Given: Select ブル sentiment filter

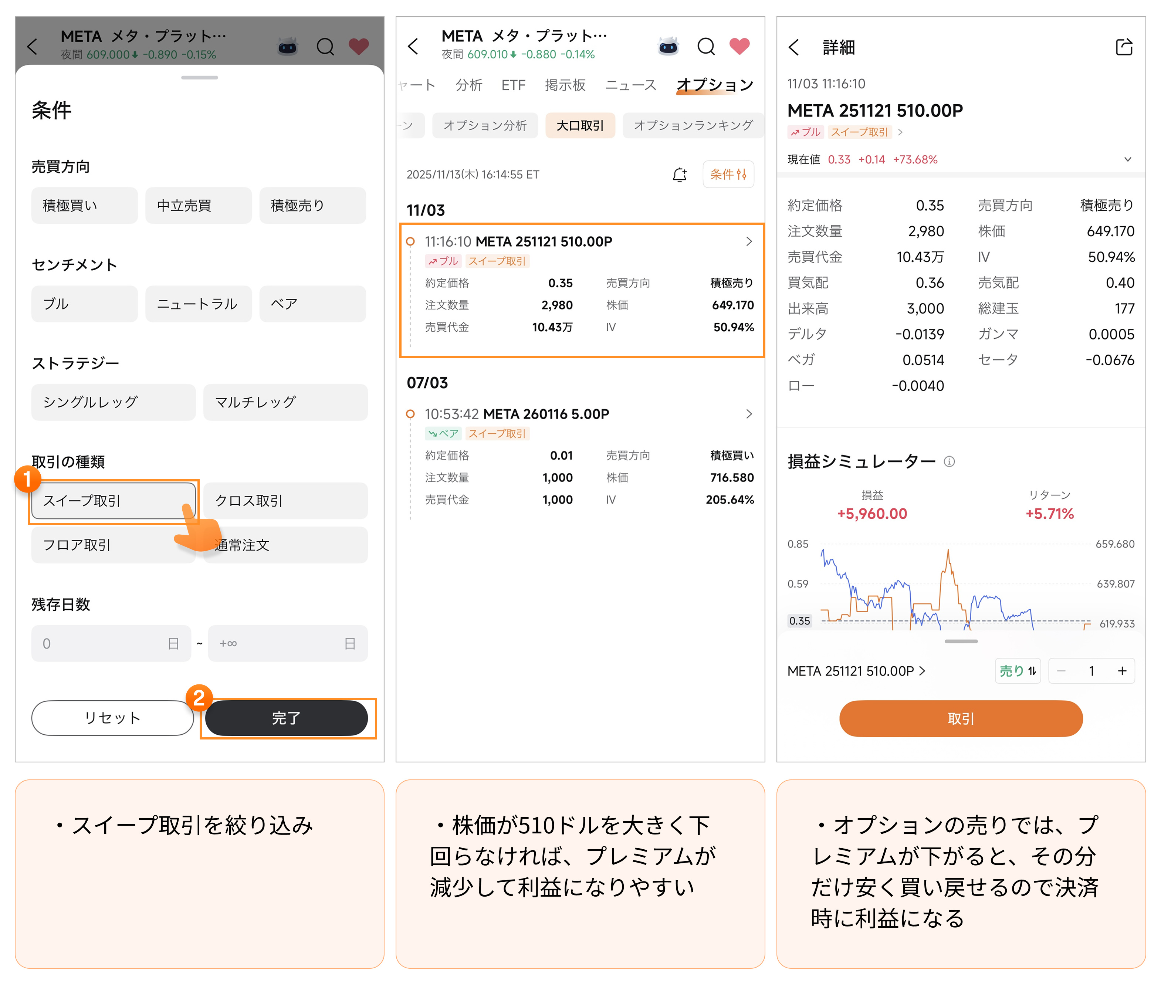Looking at the screenshot, I should tap(84, 304).
